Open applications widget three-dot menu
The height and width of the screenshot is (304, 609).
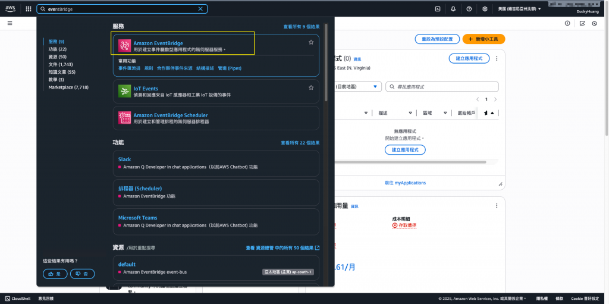[x=497, y=58]
